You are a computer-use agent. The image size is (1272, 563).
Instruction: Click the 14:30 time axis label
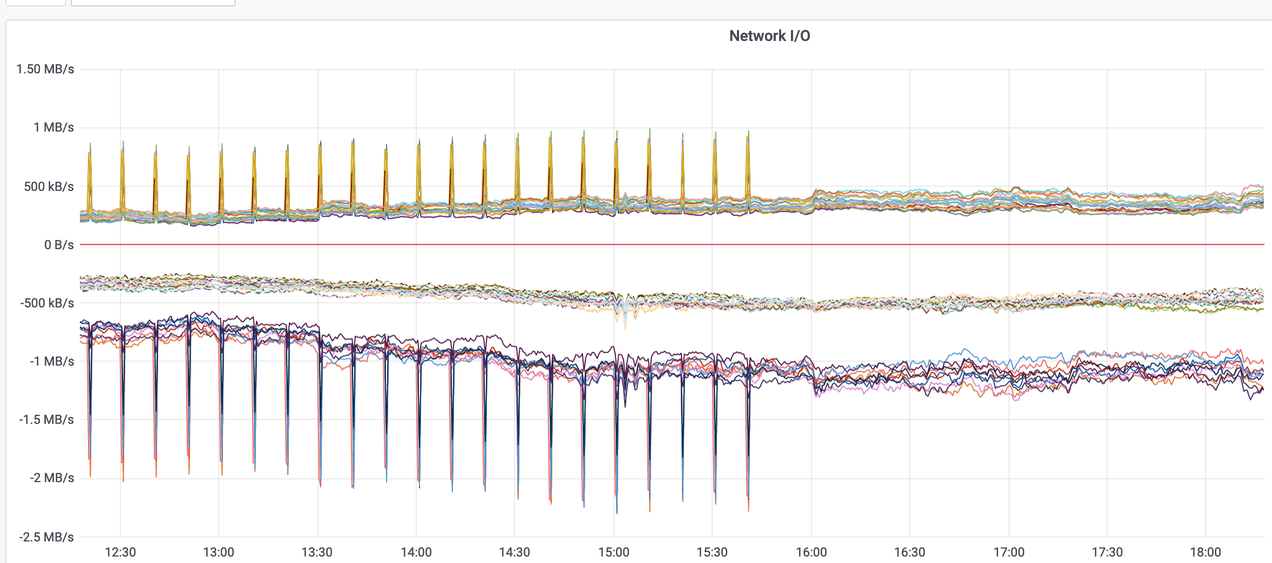[x=514, y=552]
